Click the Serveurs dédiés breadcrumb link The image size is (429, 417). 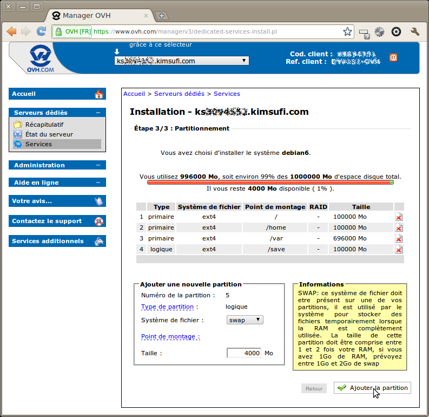pyautogui.click(x=179, y=94)
